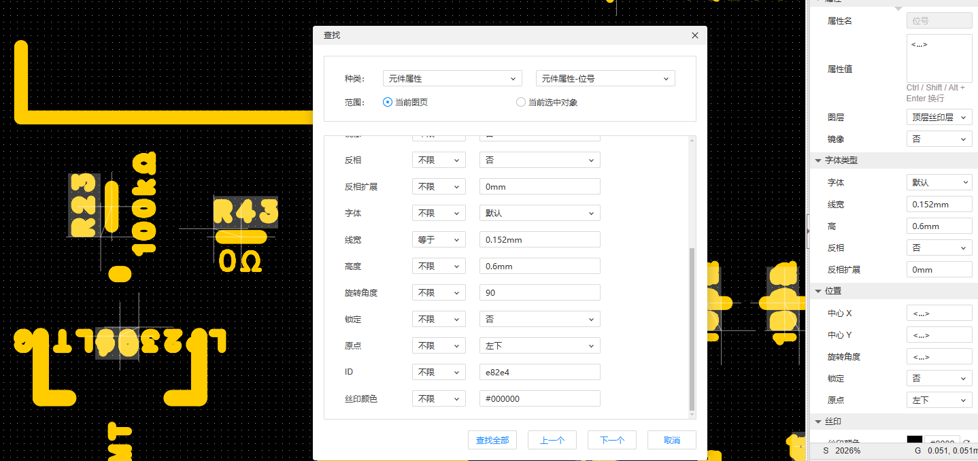Open the 图层 顶层丝印层 dropdown
This screenshot has height=461, width=978.
tap(939, 117)
